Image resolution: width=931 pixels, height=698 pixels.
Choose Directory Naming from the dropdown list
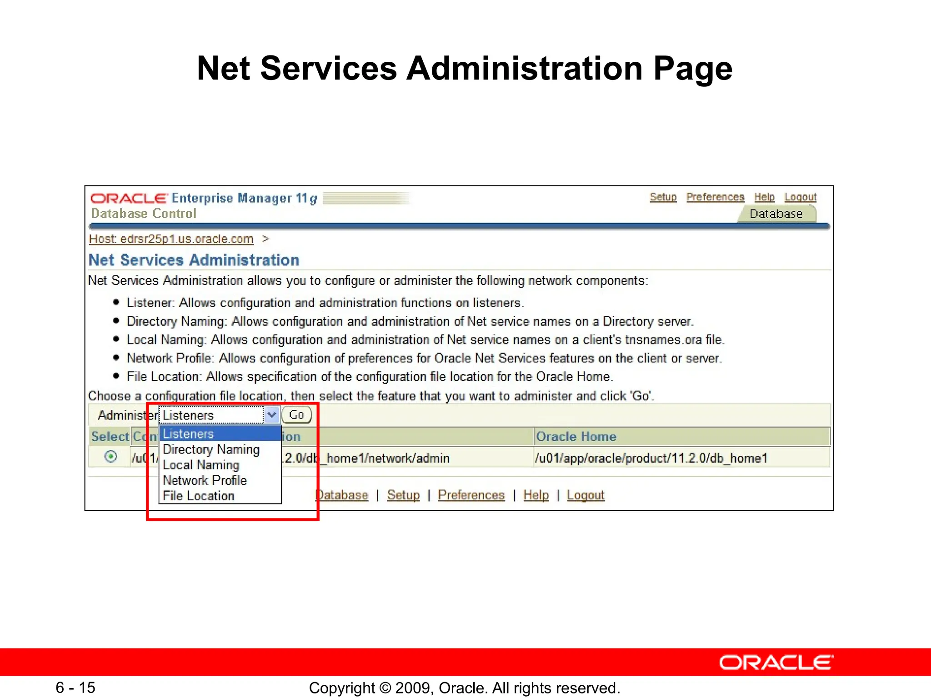[x=220, y=449]
